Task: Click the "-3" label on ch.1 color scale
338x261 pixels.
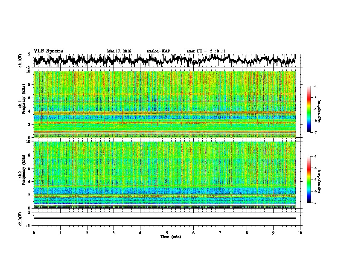Action: click(315, 86)
